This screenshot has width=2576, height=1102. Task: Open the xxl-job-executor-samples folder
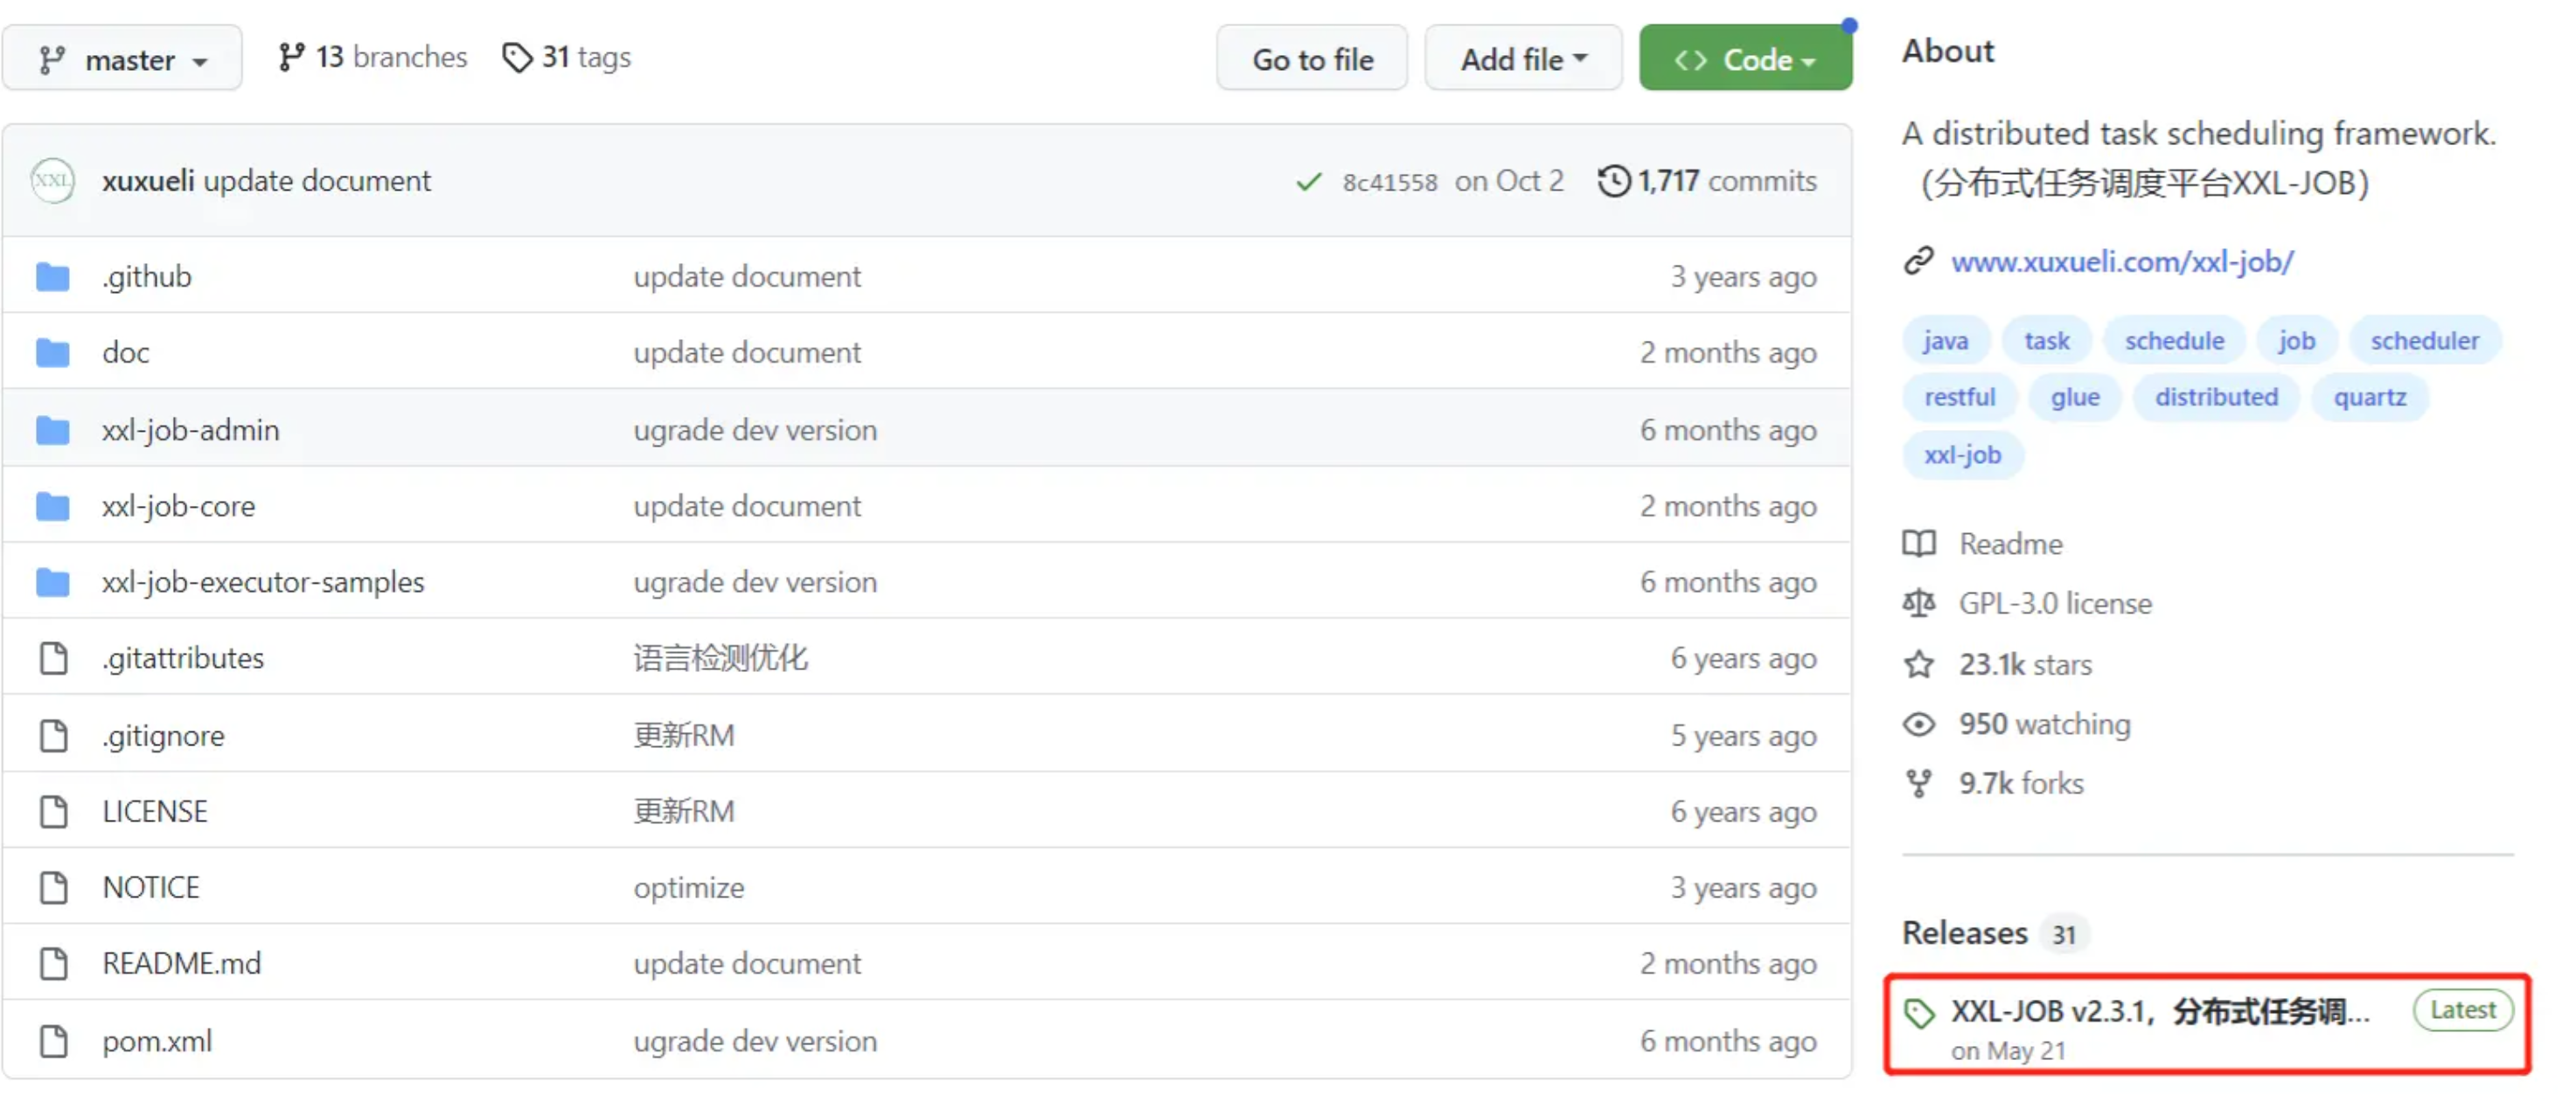(x=263, y=583)
